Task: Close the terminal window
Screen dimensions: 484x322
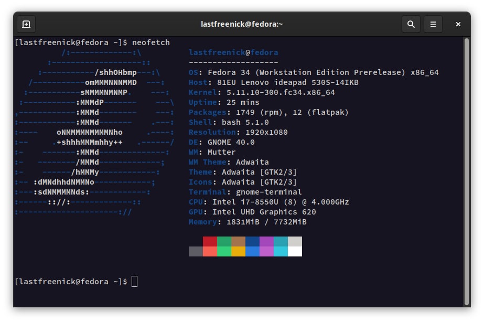Action: pyautogui.click(x=458, y=24)
